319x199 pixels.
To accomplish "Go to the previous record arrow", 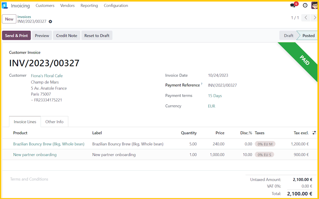I will (x=306, y=18).
